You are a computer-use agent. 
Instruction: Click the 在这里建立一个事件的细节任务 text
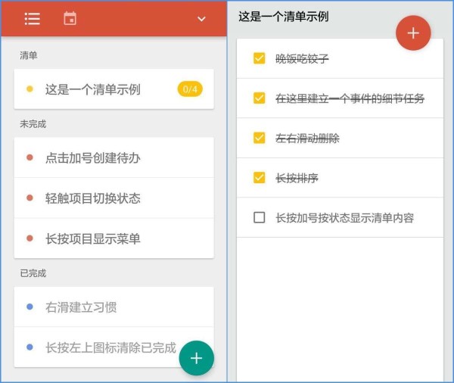350,98
